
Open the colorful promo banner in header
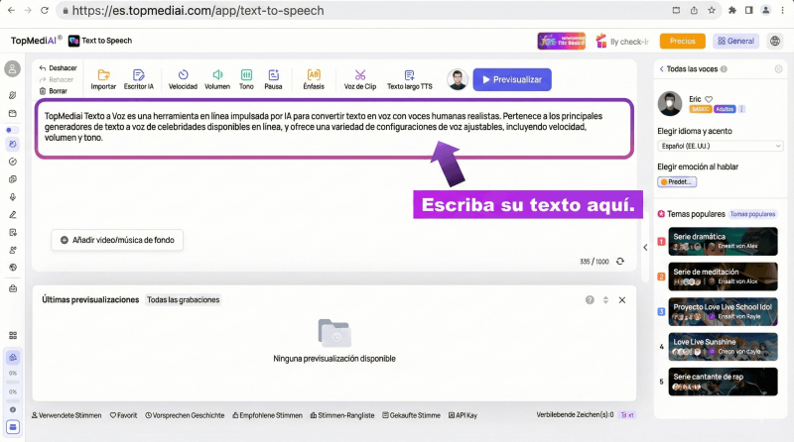[x=562, y=41]
